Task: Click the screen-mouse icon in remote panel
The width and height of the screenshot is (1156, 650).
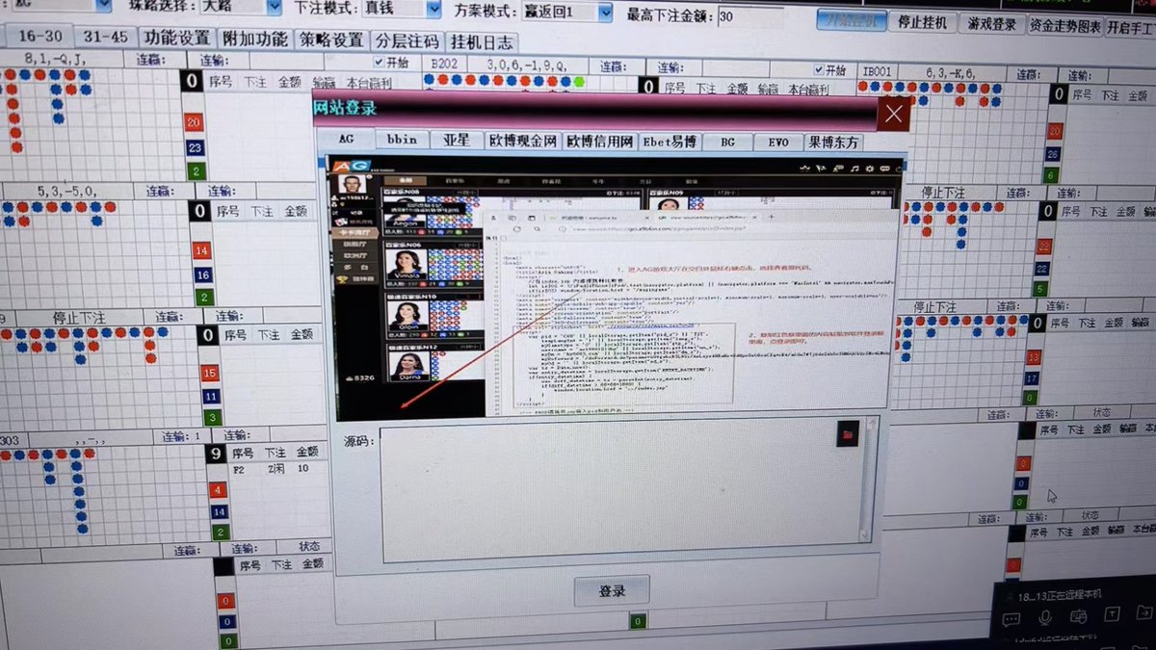Action: [x=1078, y=617]
